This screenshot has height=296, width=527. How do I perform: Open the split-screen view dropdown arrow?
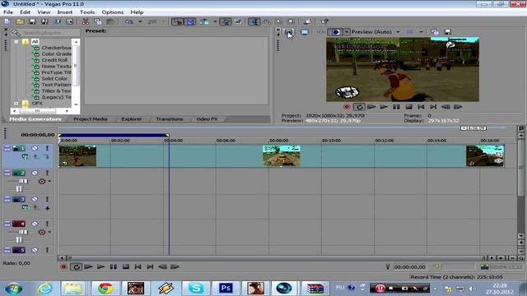[347, 32]
